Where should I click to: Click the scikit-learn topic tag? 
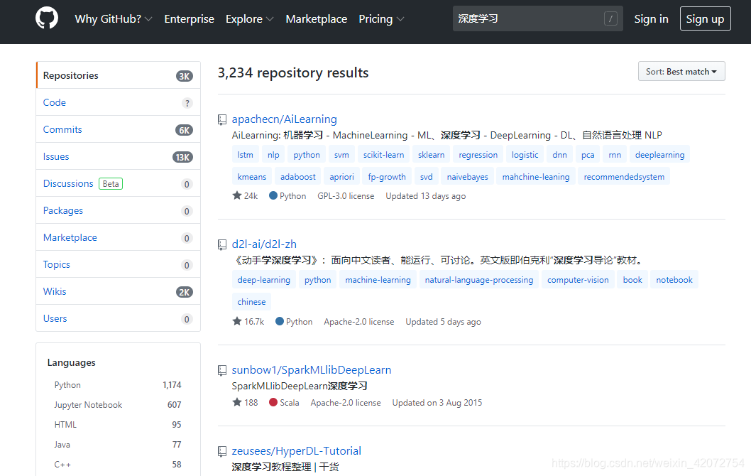click(383, 154)
